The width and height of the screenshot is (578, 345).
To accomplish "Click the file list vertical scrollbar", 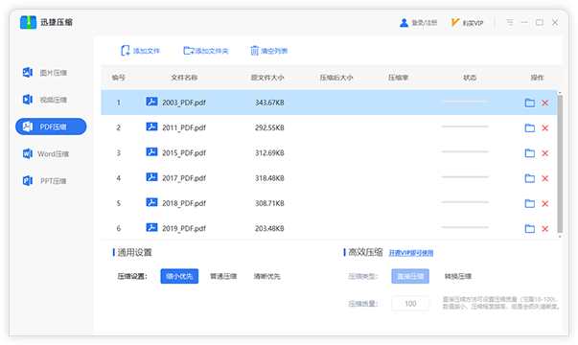I will 560,164.
